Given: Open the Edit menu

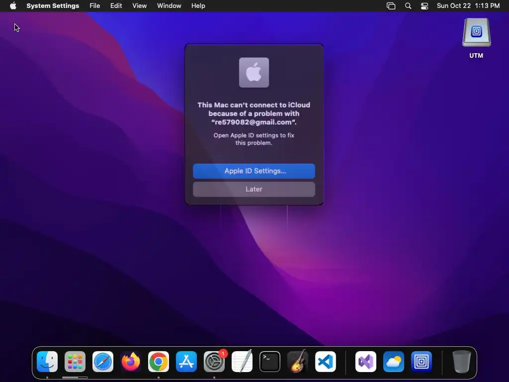Looking at the screenshot, I should (x=116, y=6).
